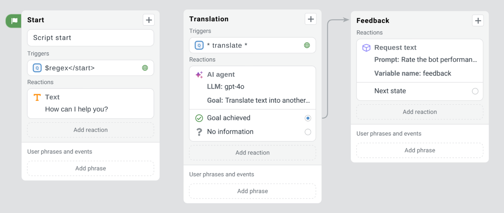
Task: Click the green flag Start marker icon
Action: tap(14, 21)
